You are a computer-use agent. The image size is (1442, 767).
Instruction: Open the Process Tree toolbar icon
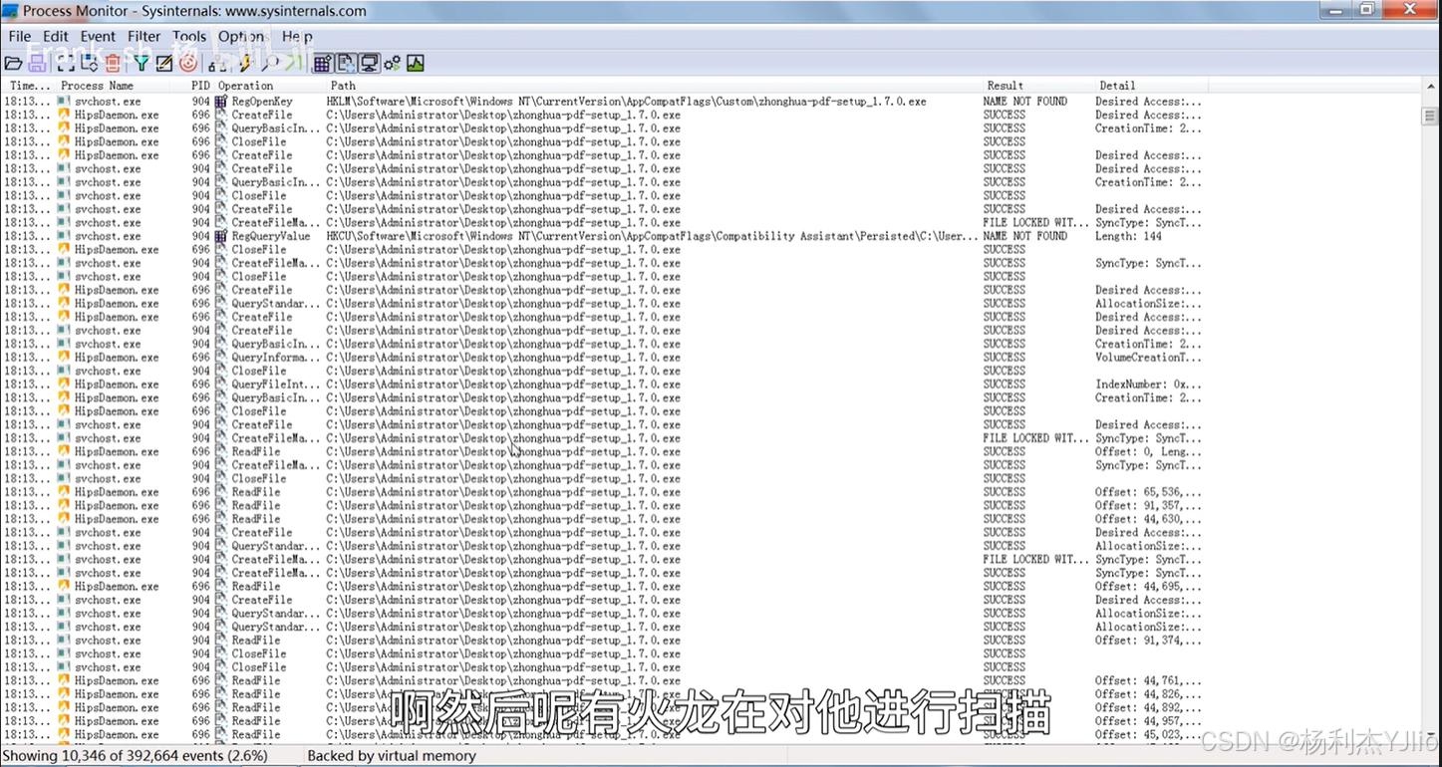[x=217, y=63]
